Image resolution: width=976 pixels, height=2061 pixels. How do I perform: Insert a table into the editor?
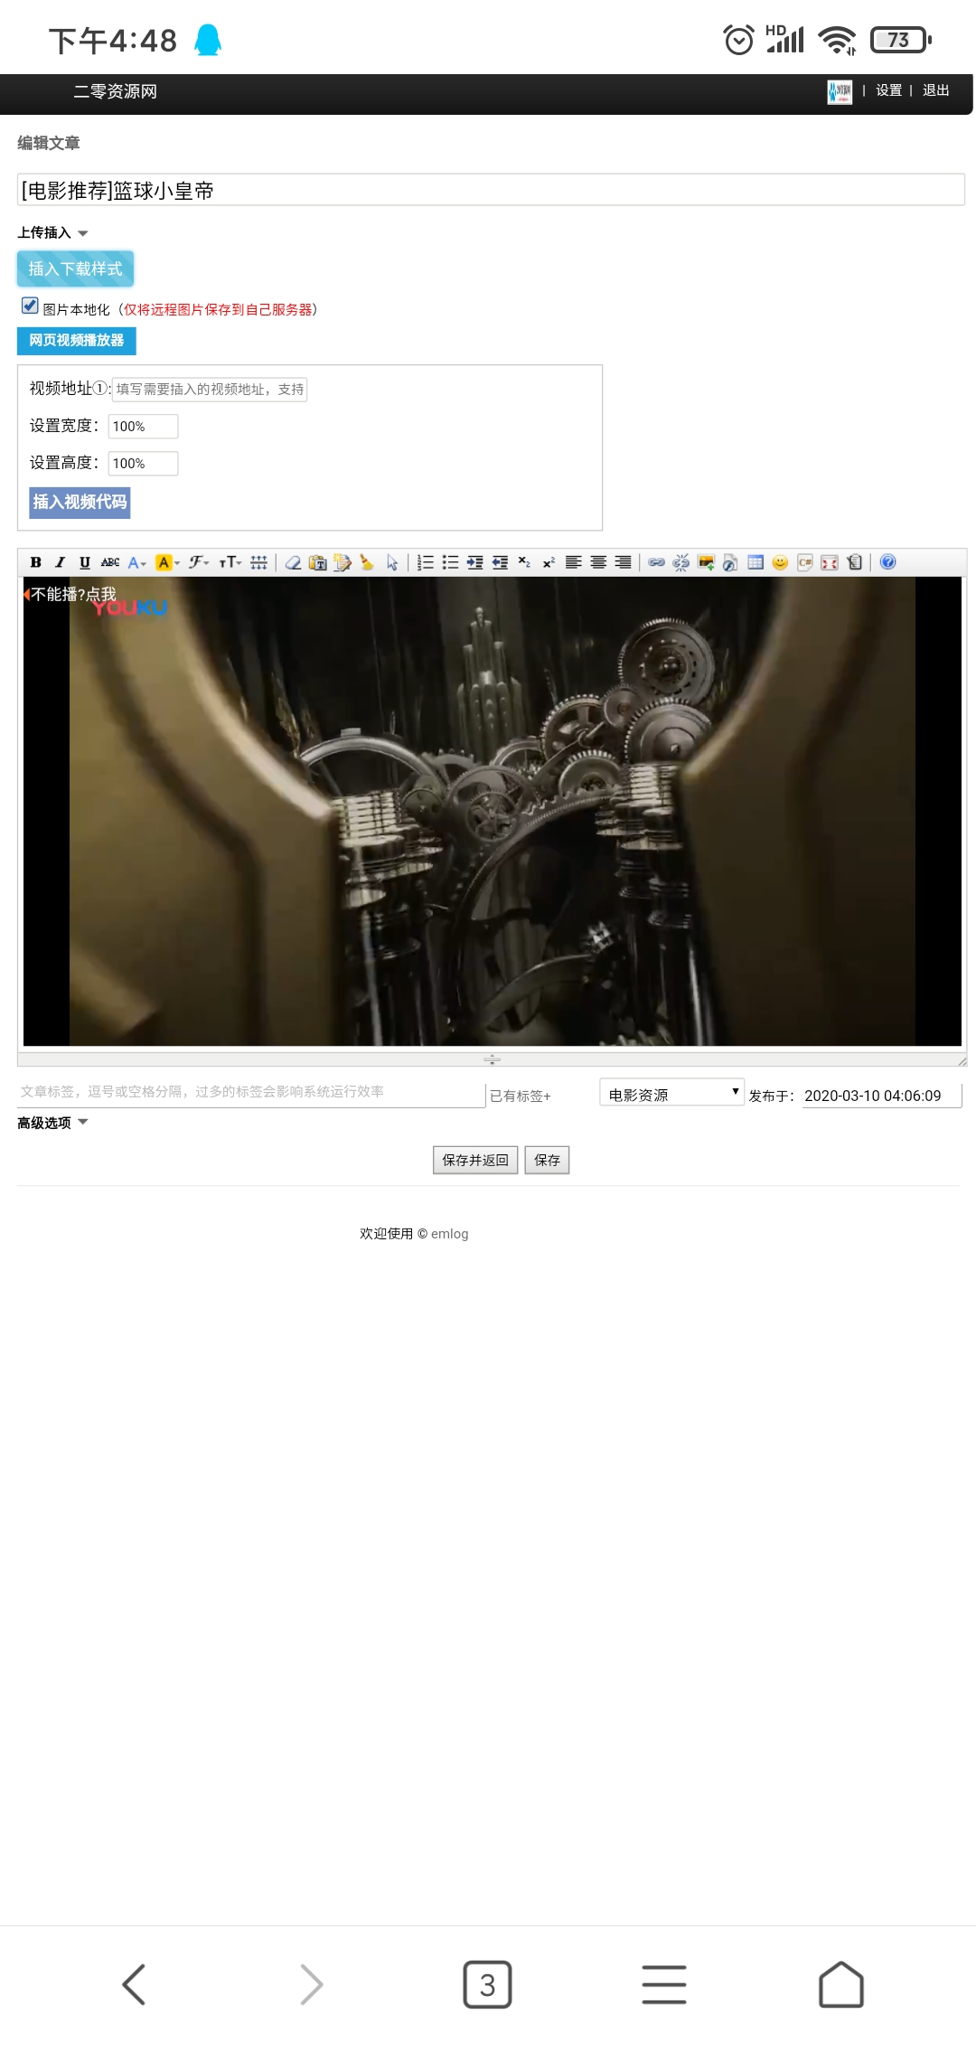click(755, 562)
